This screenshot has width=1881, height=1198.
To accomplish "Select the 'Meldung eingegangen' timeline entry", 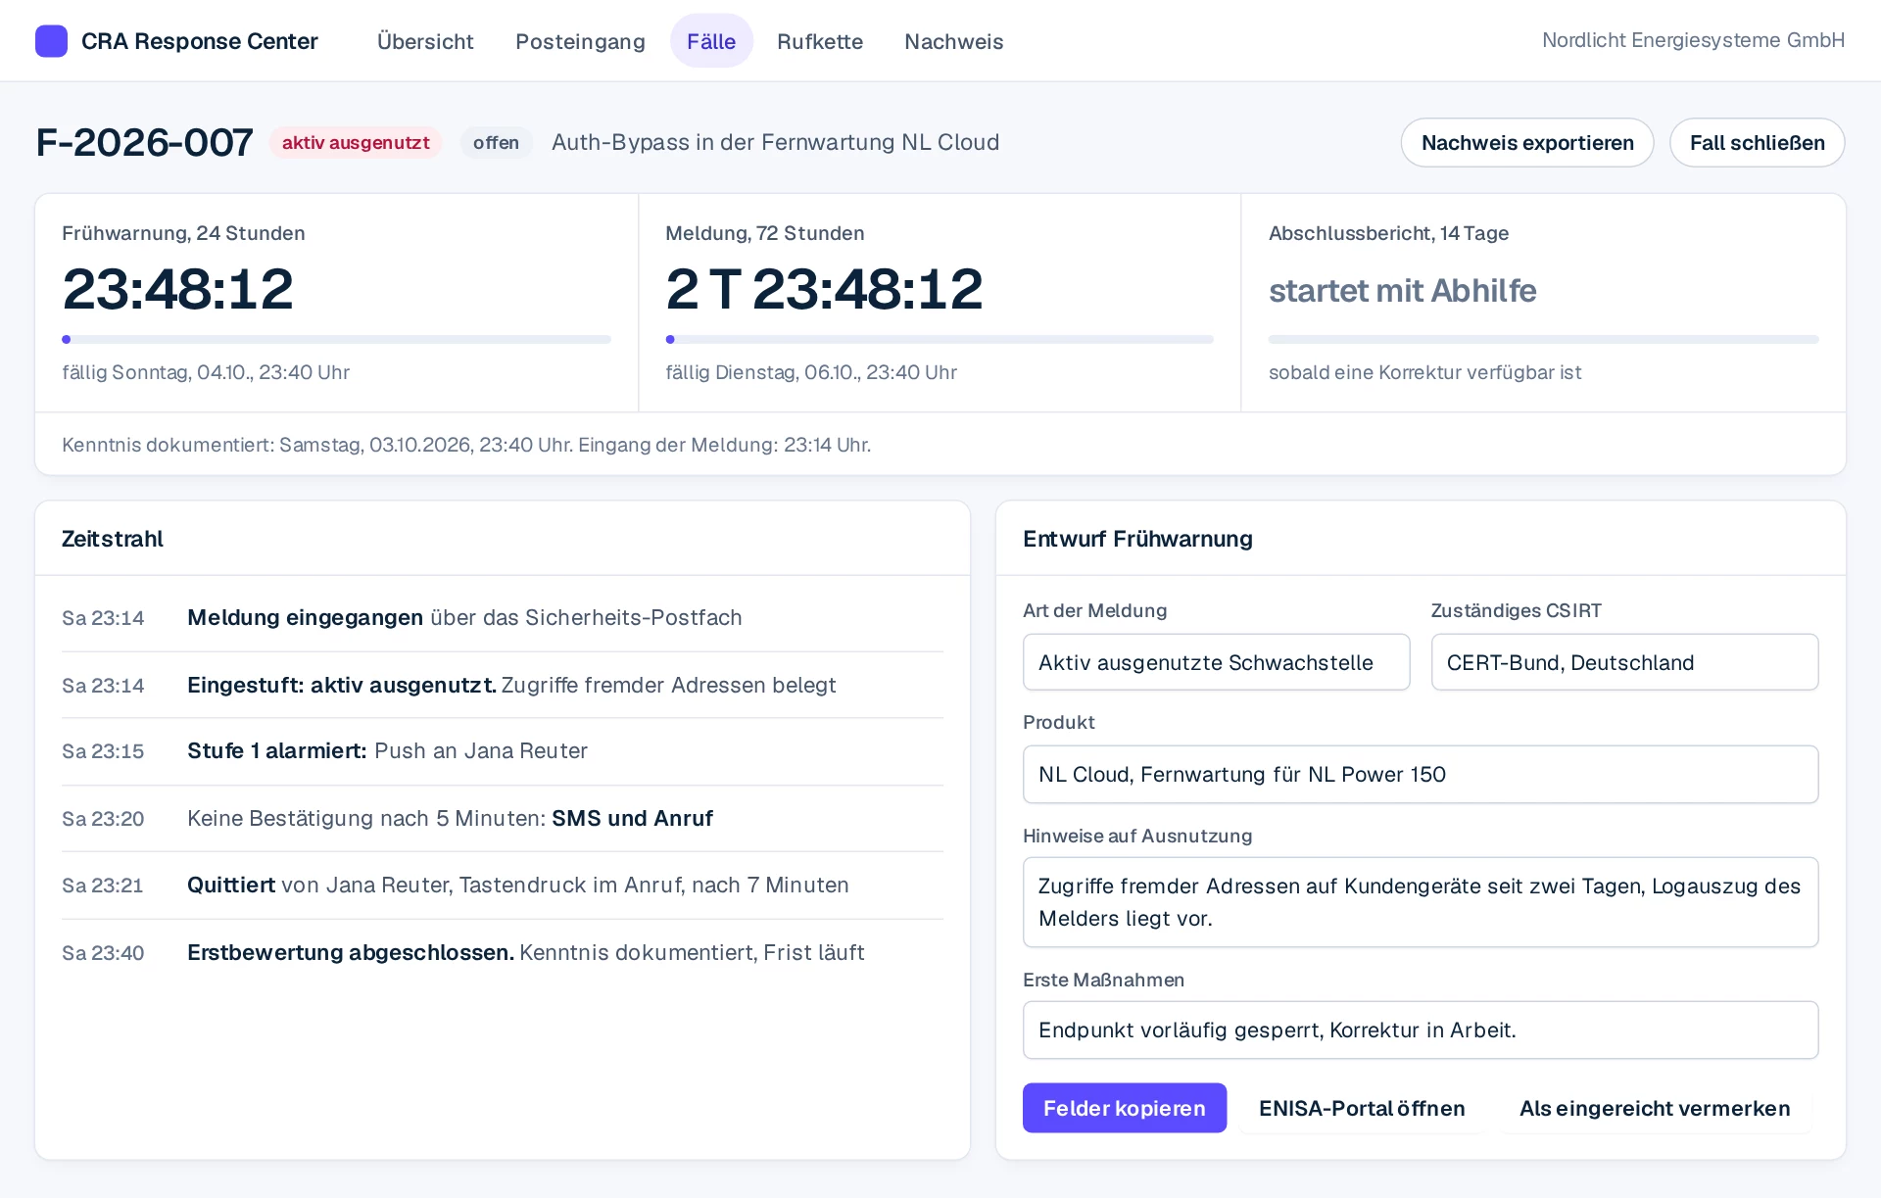I will click(x=502, y=618).
